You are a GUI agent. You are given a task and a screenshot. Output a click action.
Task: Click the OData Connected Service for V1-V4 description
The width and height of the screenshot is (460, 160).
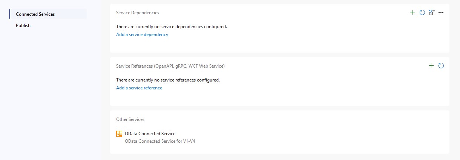160,142
